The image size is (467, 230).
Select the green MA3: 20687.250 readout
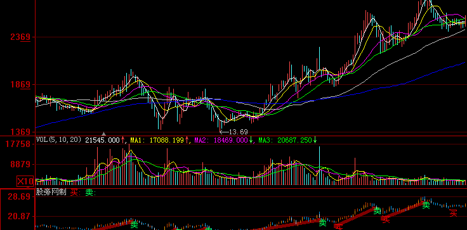coord(285,140)
